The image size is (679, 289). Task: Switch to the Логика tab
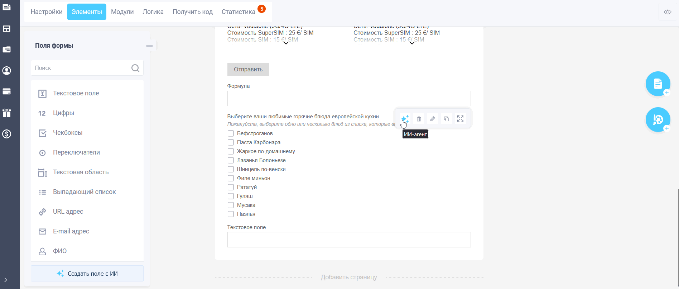pyautogui.click(x=153, y=12)
